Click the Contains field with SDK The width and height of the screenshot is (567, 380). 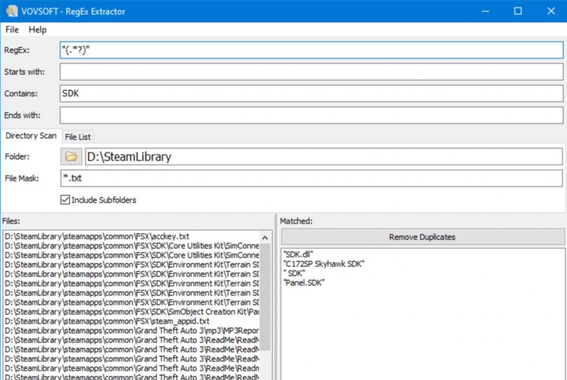311,94
